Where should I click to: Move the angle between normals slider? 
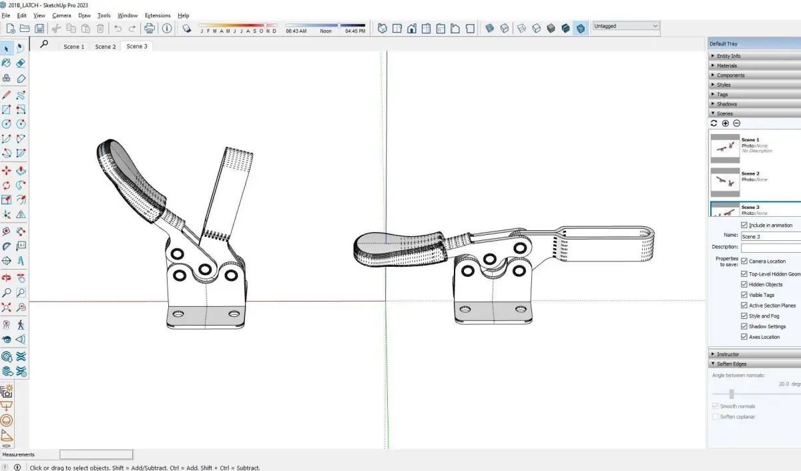(x=732, y=394)
